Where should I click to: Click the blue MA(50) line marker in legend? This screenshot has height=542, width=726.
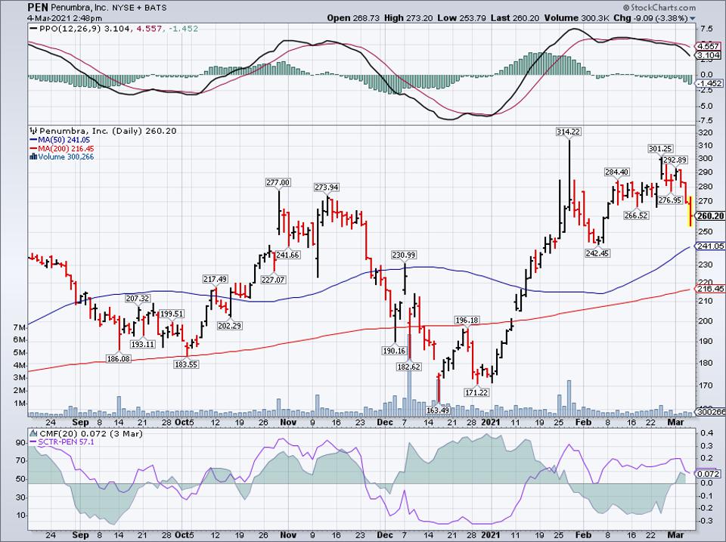pyautogui.click(x=35, y=140)
